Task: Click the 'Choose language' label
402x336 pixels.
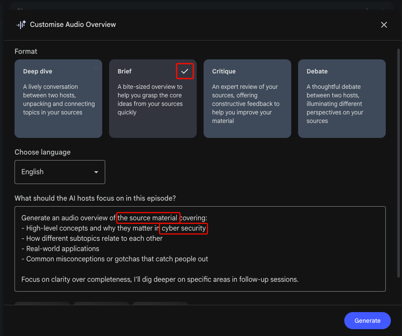Action: click(x=42, y=152)
